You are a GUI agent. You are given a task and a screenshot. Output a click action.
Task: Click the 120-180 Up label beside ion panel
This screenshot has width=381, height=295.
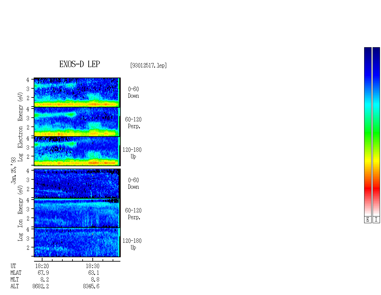pos(132,244)
